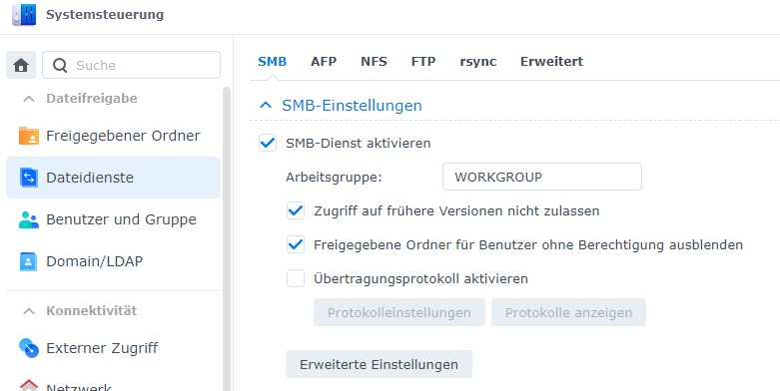Viewport: 780px width, 391px height.
Task: Open the rsync tab
Action: point(478,62)
